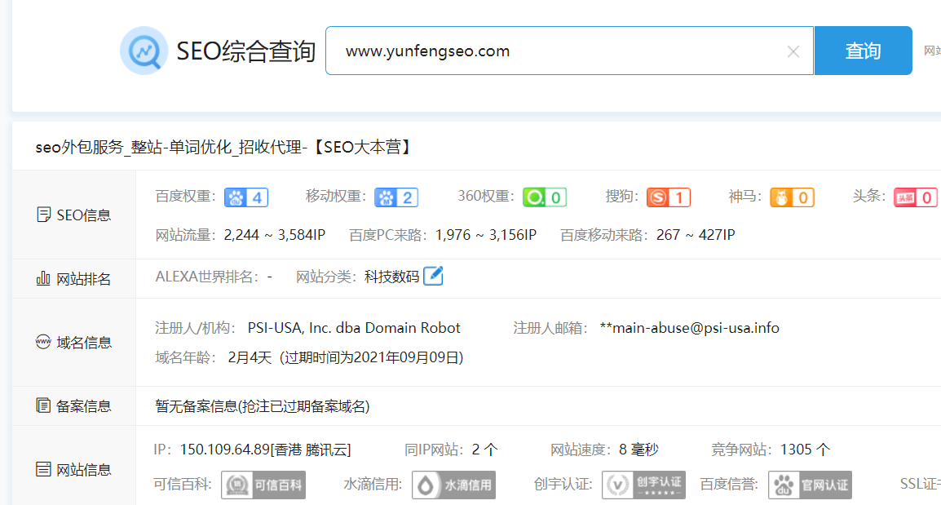Click the ALEXA世界排名 label
The image size is (941, 505).
[x=207, y=277]
